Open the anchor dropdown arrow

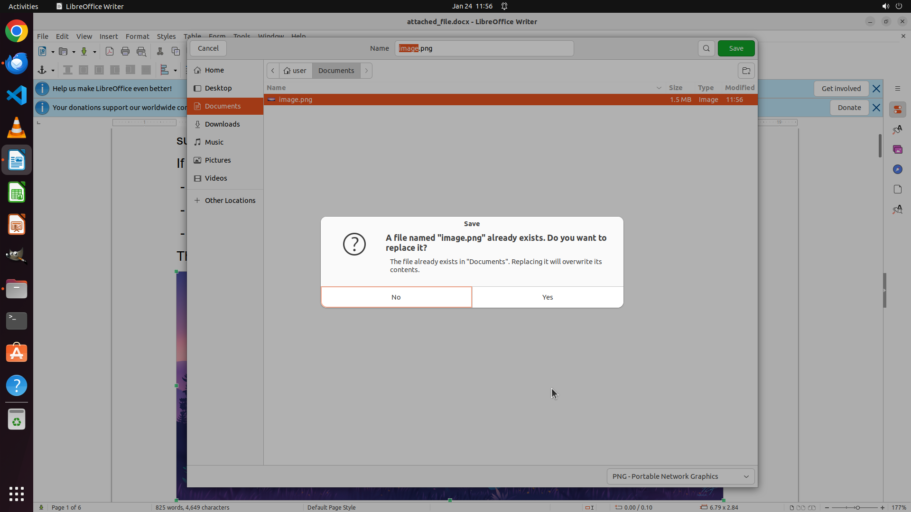tap(53, 71)
